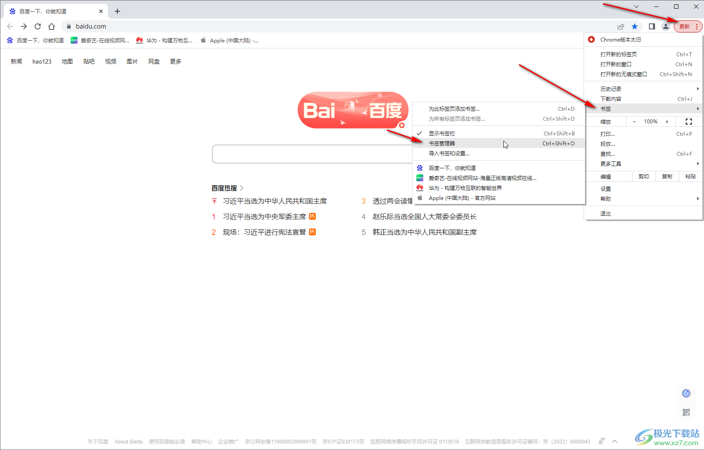Open 地图 link in Baidu nav
Viewport: 704px width, 450px height.
(x=67, y=61)
